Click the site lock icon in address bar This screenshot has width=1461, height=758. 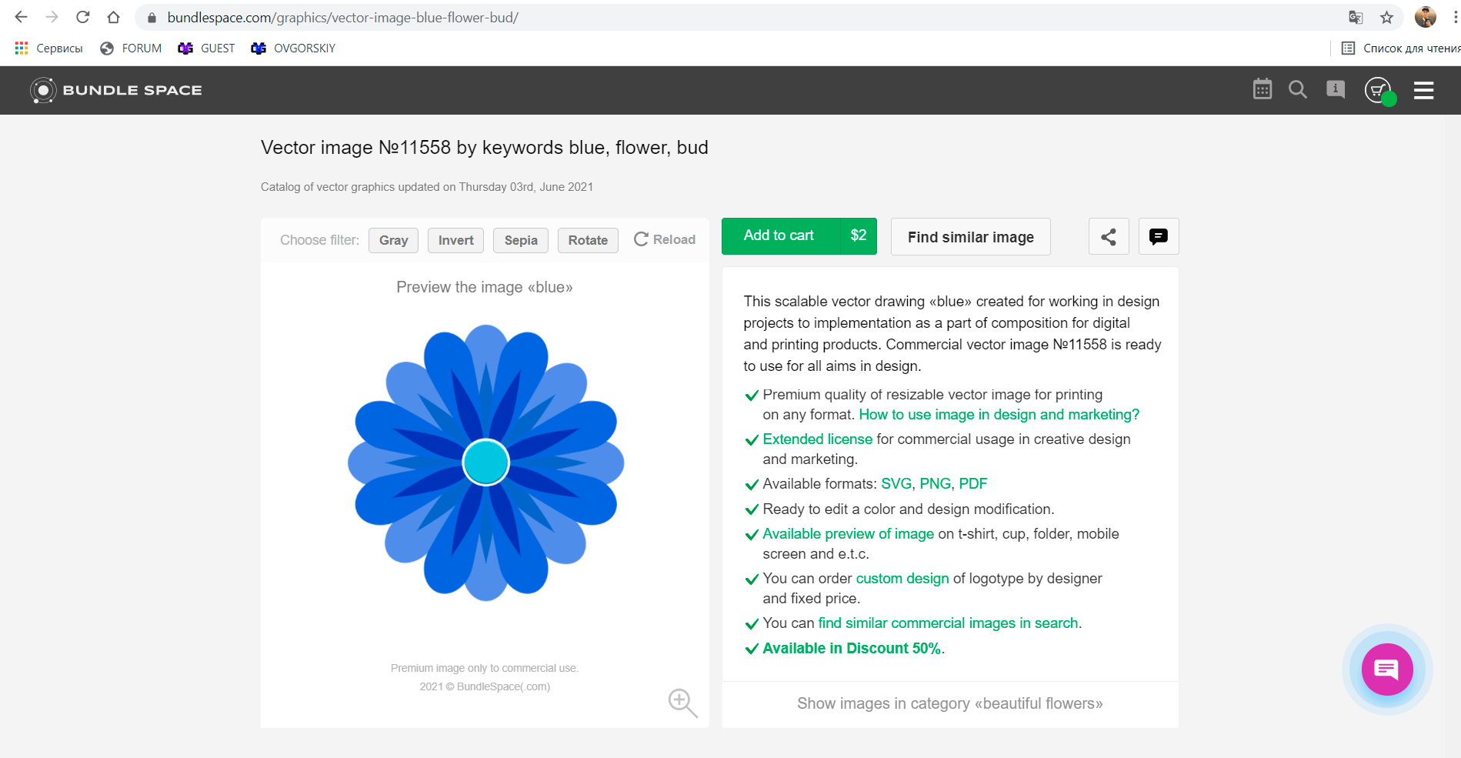[152, 18]
